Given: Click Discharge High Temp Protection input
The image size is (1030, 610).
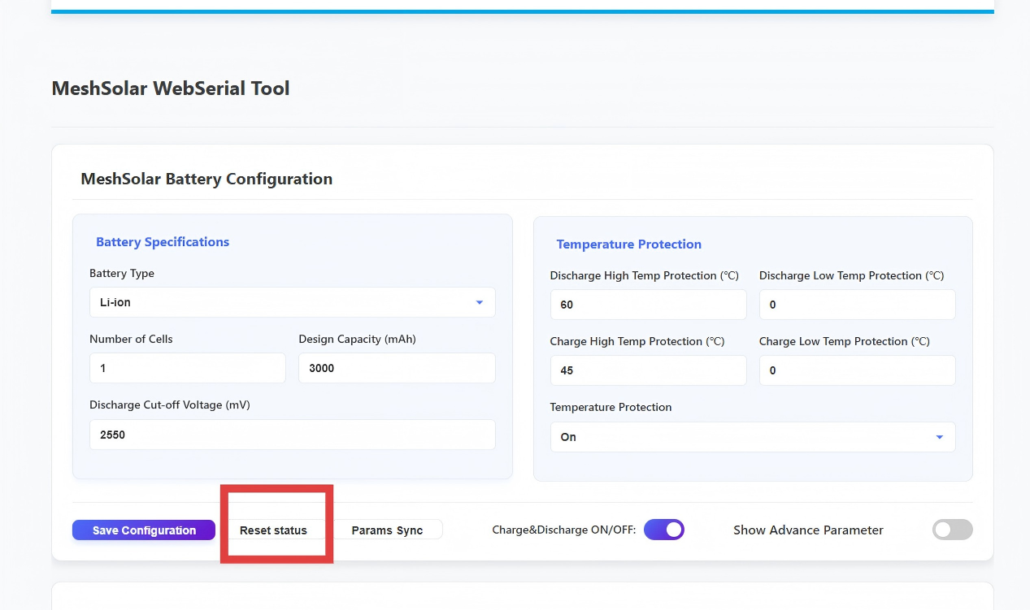Looking at the screenshot, I should point(647,305).
